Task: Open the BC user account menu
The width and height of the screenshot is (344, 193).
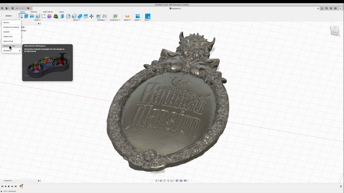Action: pos(341,8)
